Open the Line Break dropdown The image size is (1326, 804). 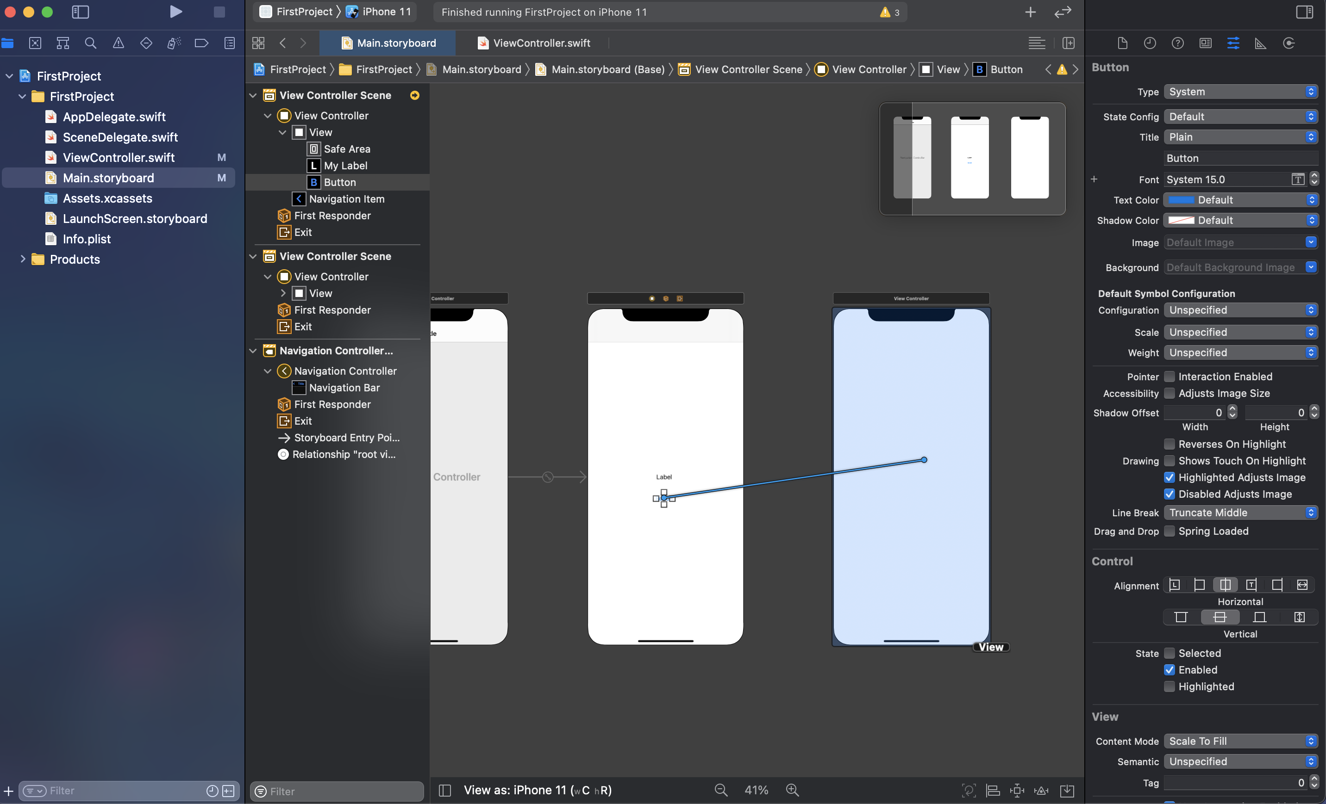click(1240, 513)
